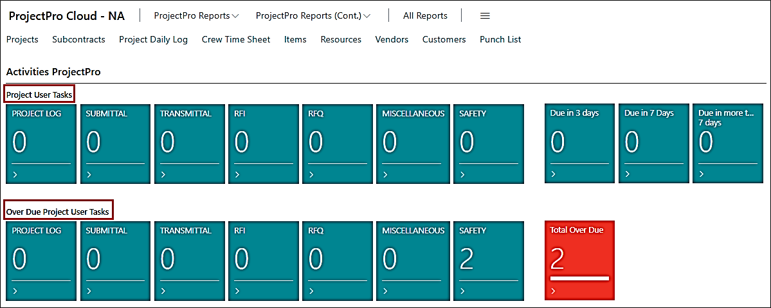Click chevron on Due in 7 Days tile
The height and width of the screenshot is (308, 771).
click(x=627, y=174)
